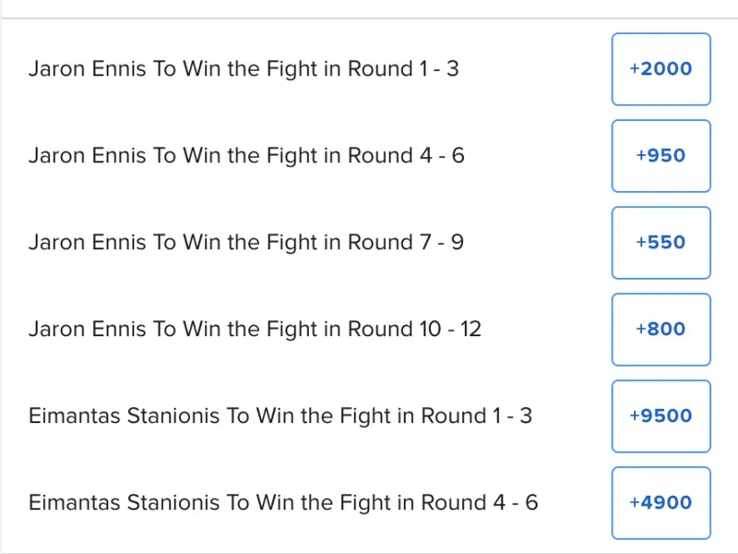Click 'Eimantas Stanionis To Win the Fight in Round 1 - 3' label

tap(280, 416)
